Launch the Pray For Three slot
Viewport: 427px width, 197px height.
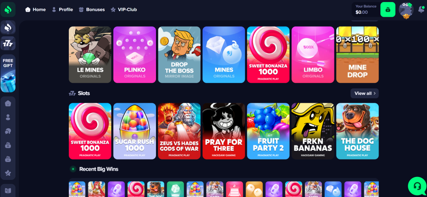click(224, 131)
